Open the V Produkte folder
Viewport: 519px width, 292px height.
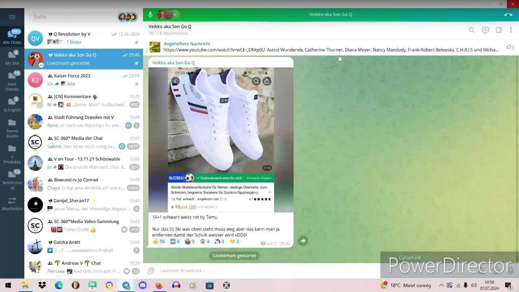(x=12, y=154)
